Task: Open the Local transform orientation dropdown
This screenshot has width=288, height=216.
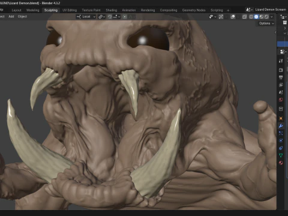Action: coord(86,17)
